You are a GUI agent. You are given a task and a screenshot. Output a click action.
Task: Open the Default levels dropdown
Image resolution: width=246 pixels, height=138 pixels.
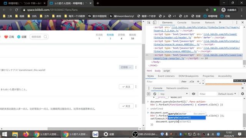point(227,94)
